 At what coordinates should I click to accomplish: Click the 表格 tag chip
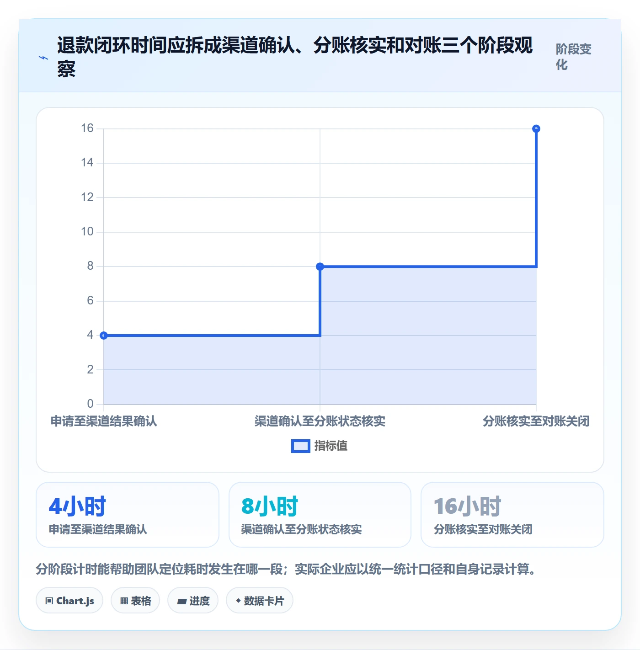click(x=135, y=601)
